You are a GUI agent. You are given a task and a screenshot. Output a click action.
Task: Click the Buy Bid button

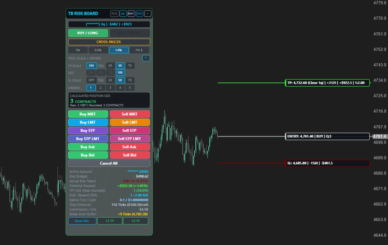pyautogui.click(x=88, y=155)
